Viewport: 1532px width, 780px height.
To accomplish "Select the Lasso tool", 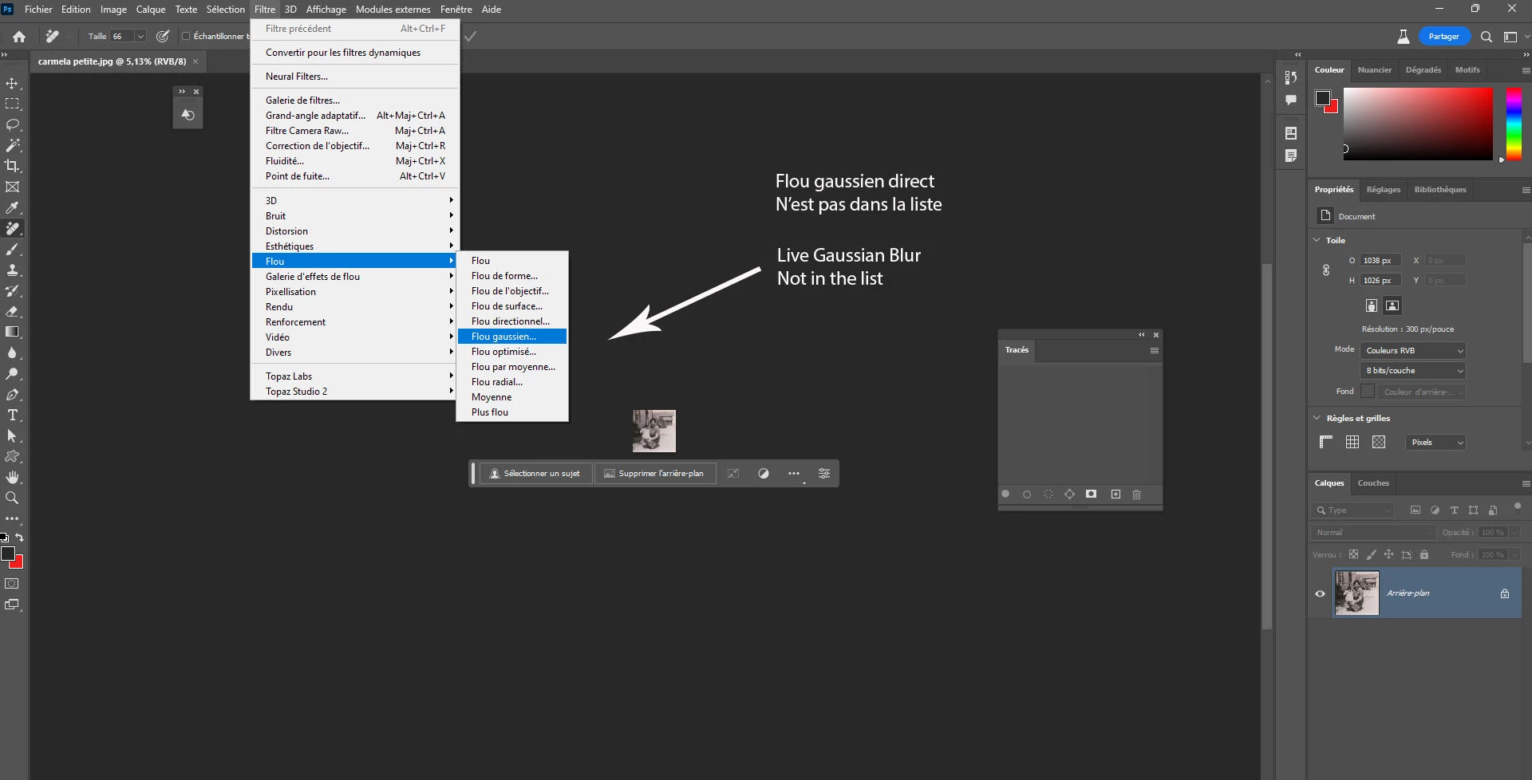I will 12,125.
